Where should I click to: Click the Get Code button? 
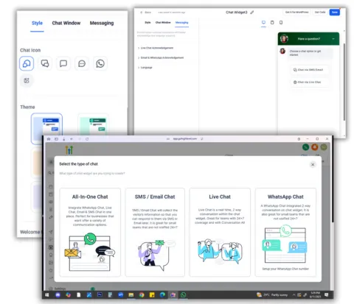pos(320,12)
